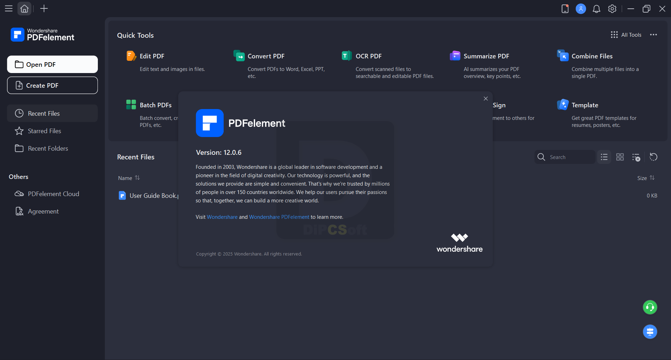Click the Create PDF button
This screenshot has height=360, width=671.
[52, 85]
